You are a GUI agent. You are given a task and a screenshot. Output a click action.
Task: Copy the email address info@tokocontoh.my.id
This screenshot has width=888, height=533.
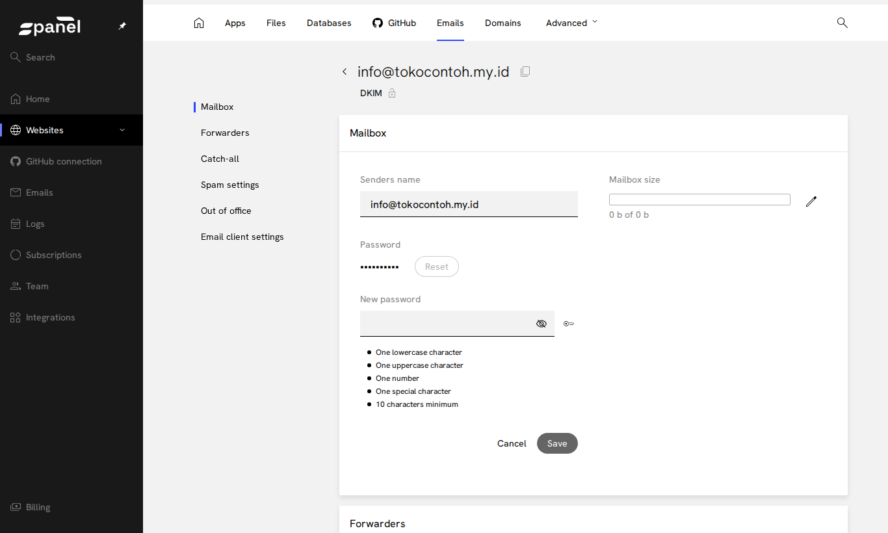(x=525, y=71)
